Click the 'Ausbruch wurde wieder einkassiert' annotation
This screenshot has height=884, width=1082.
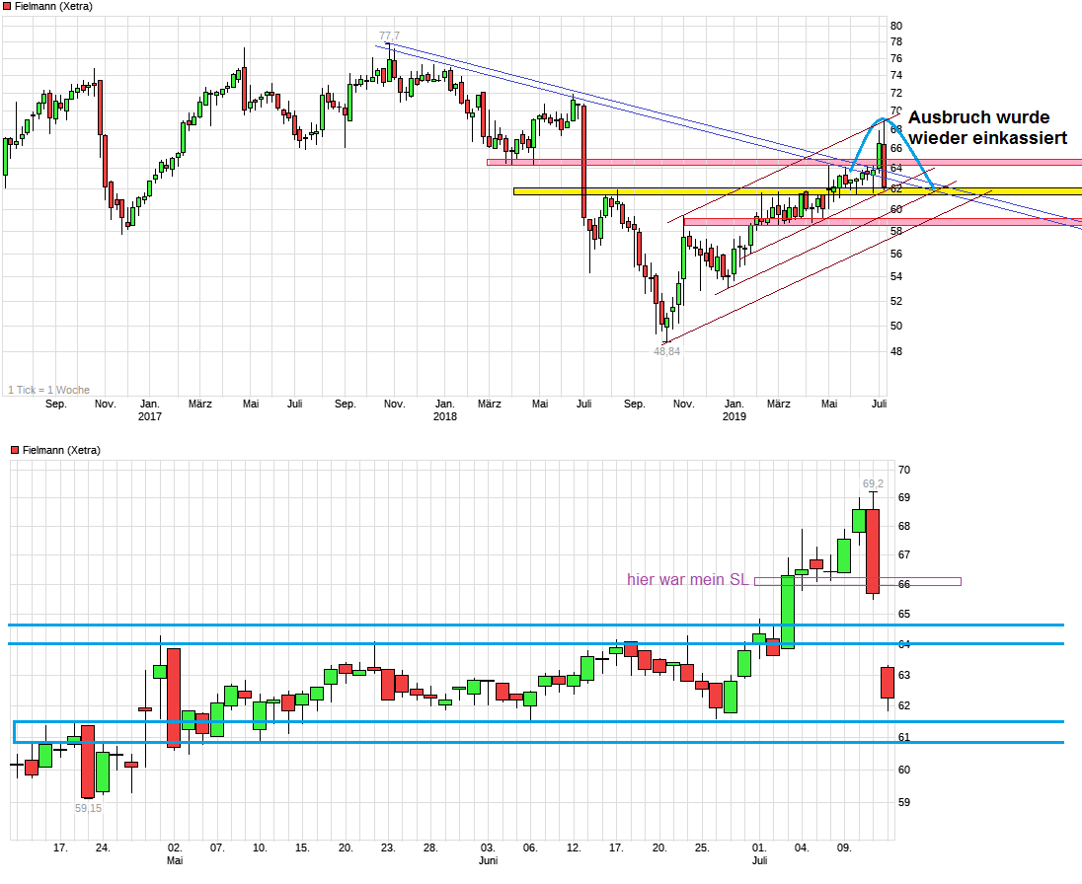point(985,127)
